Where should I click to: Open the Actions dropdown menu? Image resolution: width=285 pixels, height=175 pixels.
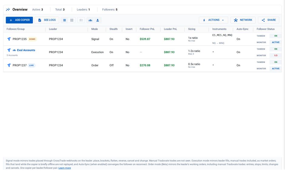[x=213, y=20]
